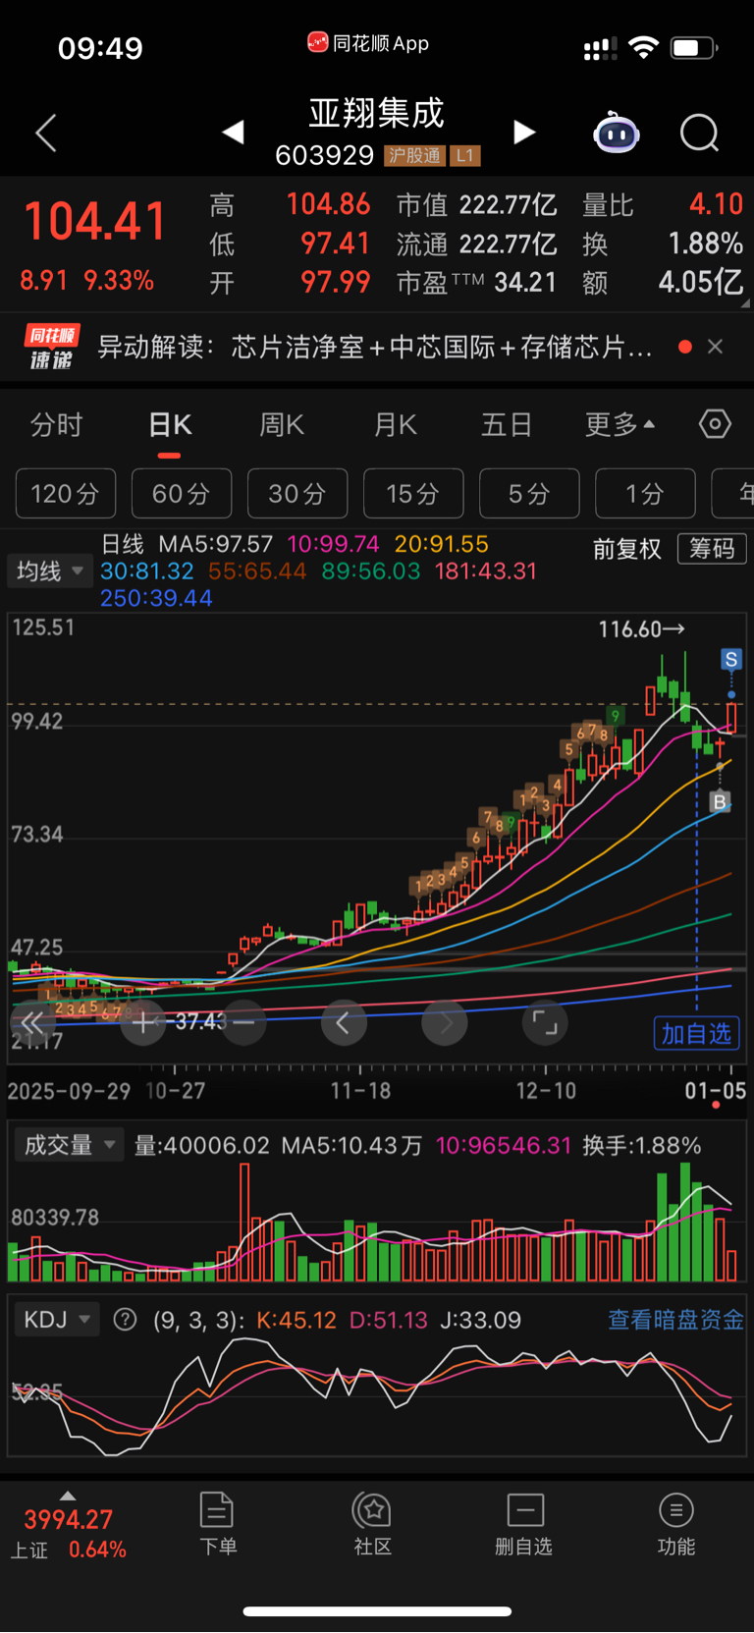Tap the 沪股通 tag
Image resolution: width=754 pixels, height=1633 pixels.
tap(414, 155)
